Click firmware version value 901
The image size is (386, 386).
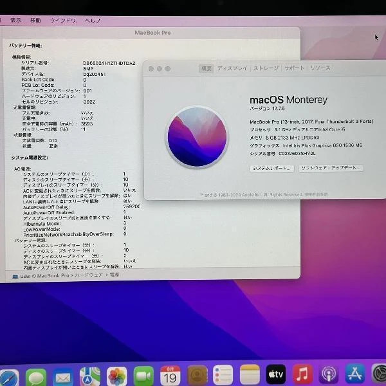click(x=87, y=91)
